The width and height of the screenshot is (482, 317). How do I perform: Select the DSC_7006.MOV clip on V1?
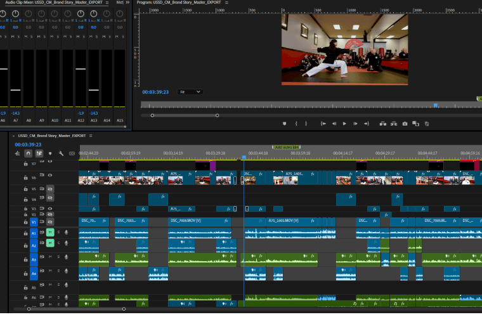200,221
